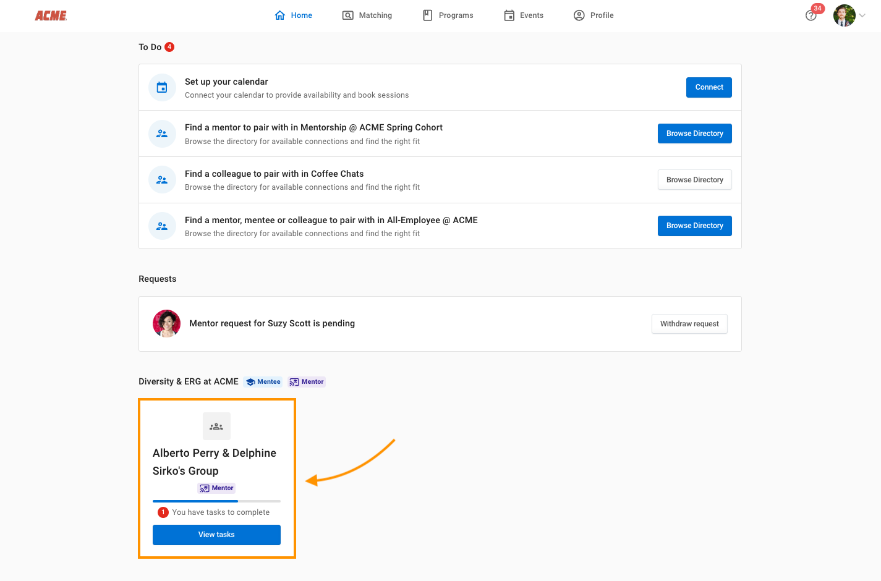Browse Directory for All-Employee @ ACME

(x=695, y=226)
